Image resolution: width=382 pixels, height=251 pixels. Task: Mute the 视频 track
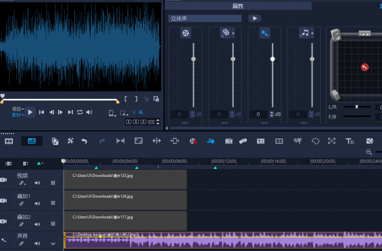click(x=37, y=183)
